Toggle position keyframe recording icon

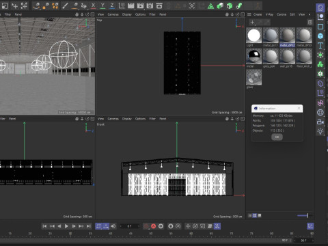point(188,226)
